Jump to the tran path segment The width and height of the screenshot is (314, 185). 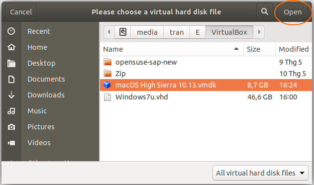pos(177,32)
